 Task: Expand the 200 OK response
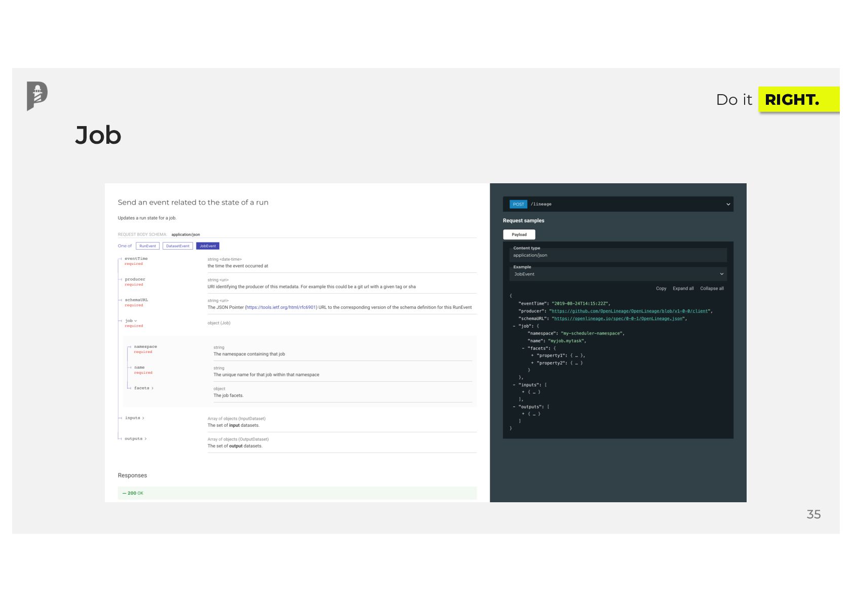[297, 493]
